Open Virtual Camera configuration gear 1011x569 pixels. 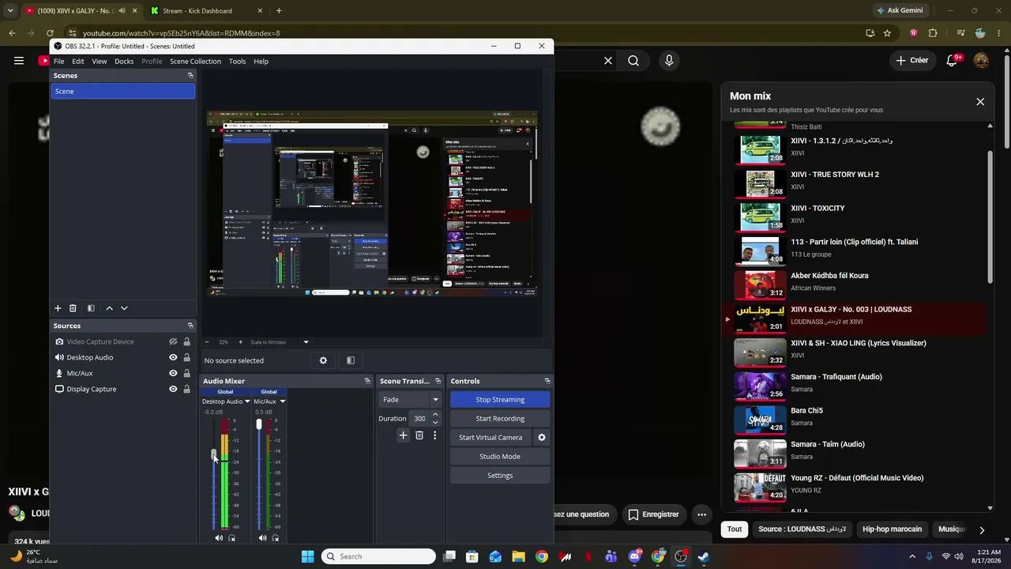542,437
